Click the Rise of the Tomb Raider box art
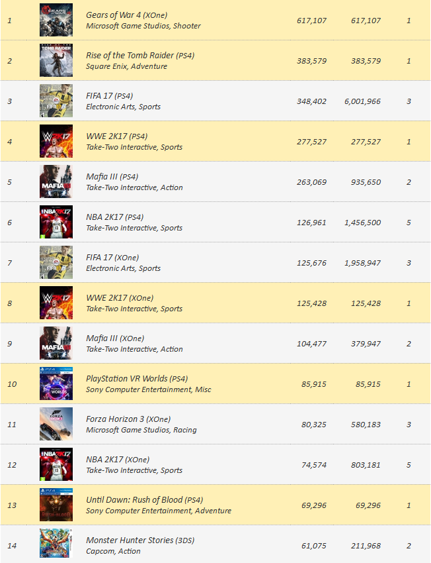431x563 pixels. [56, 60]
